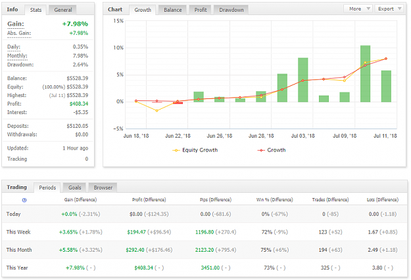Click the This Month row label

(x=19, y=250)
